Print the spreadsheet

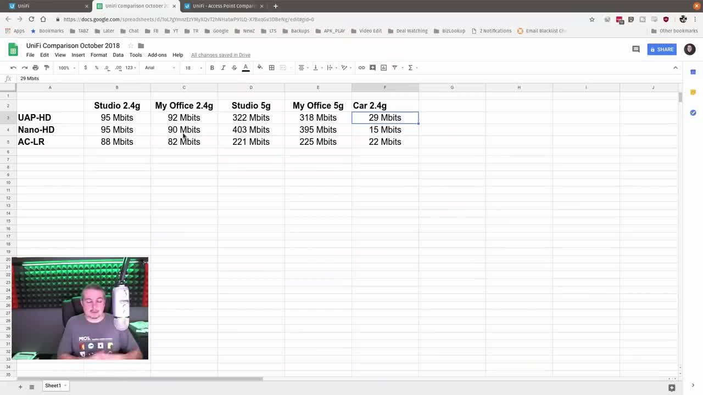35,67
